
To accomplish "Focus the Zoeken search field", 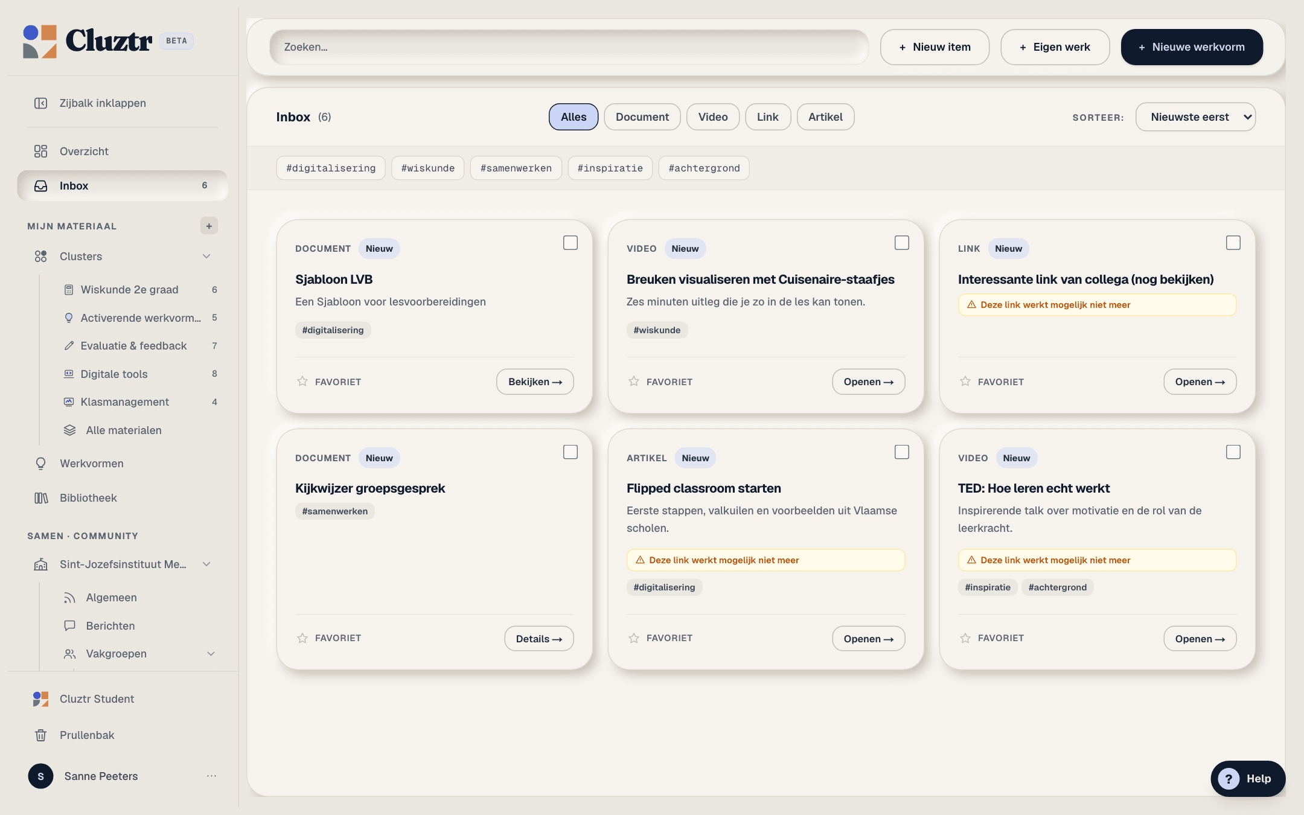I will pyautogui.click(x=569, y=47).
